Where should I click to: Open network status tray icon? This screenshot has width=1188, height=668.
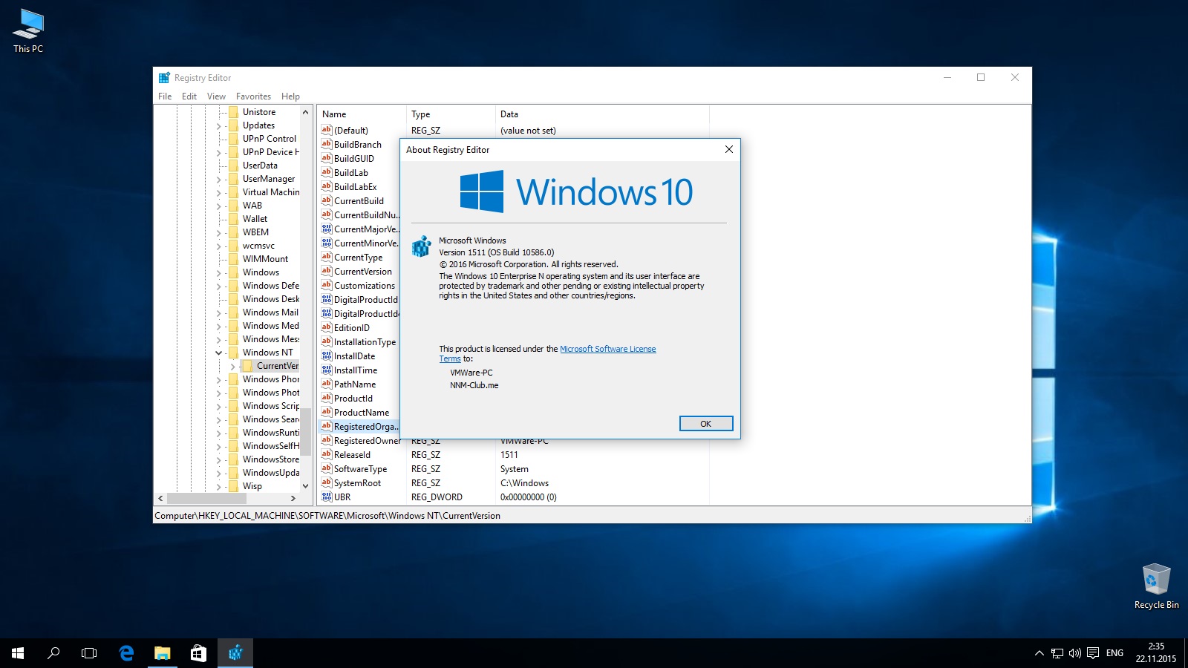click(x=1057, y=653)
